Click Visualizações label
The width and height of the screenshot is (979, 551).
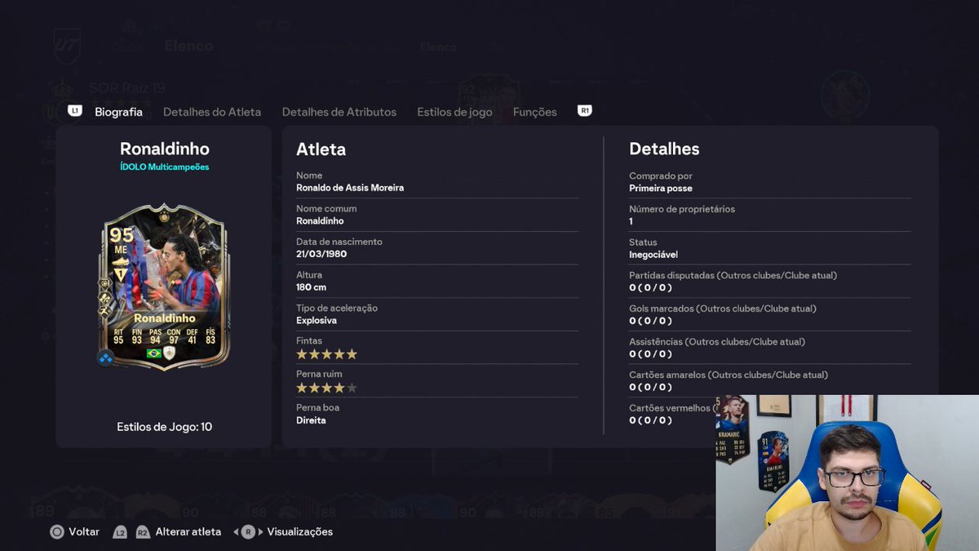coord(300,531)
